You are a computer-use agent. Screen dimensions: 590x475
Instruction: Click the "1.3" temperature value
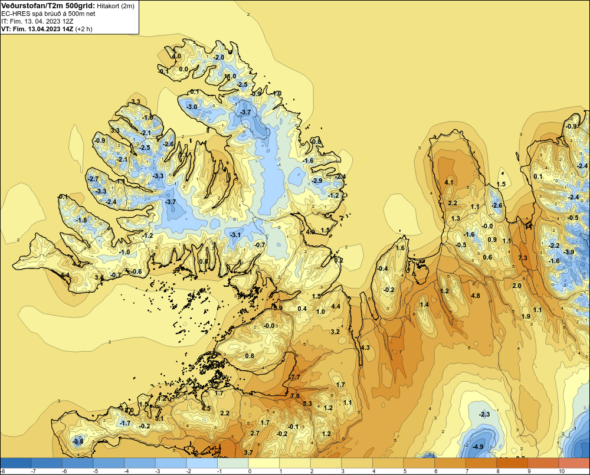point(455,219)
